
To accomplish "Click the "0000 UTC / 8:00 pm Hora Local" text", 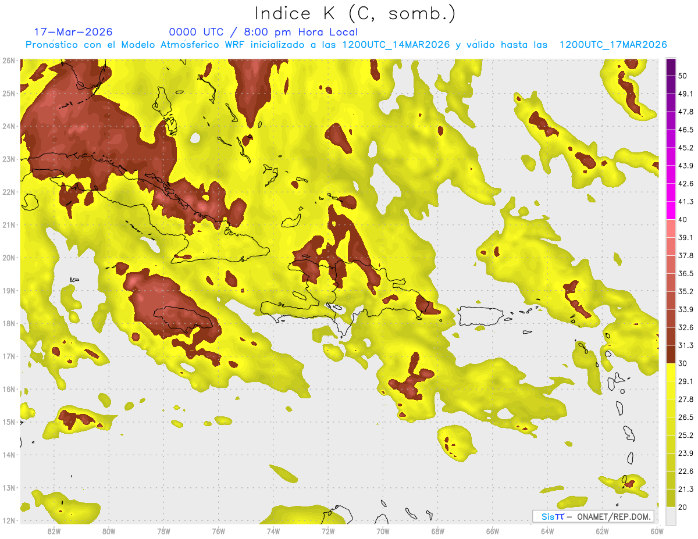I will point(263,32).
